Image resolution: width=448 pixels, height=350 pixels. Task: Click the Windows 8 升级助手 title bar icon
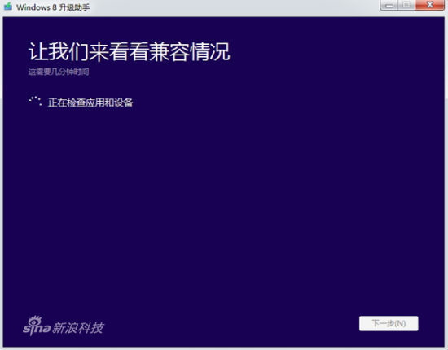(x=8, y=7)
